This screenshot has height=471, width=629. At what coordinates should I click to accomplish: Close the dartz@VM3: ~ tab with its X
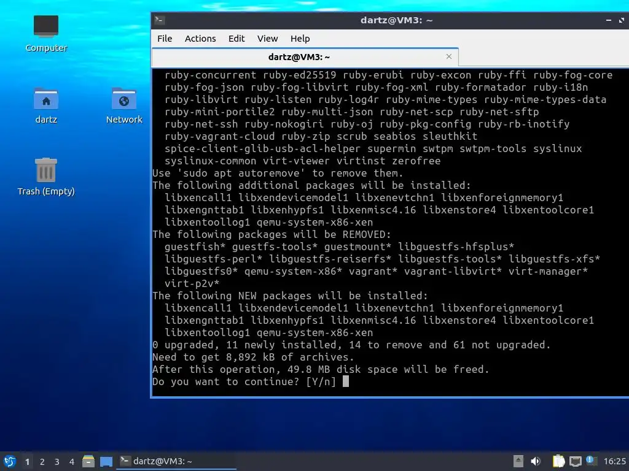click(449, 56)
